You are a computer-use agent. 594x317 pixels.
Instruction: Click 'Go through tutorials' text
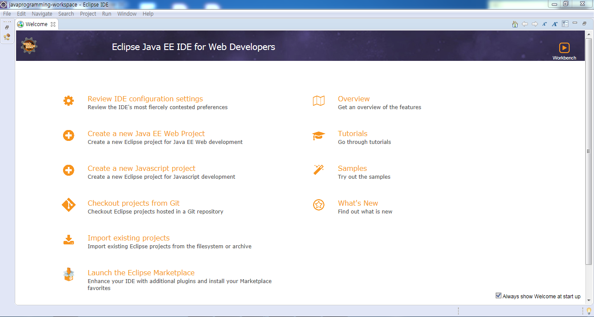point(364,142)
